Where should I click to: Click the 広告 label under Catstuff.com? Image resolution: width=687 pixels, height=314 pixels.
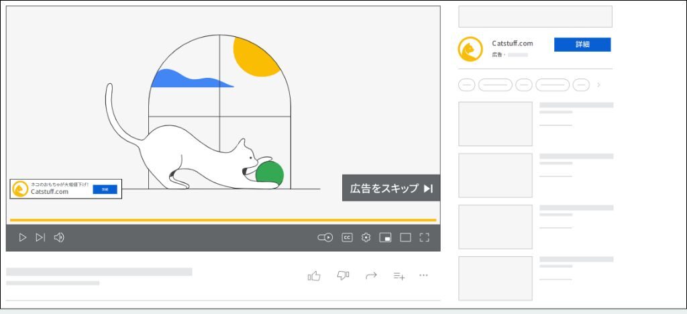[x=497, y=55]
